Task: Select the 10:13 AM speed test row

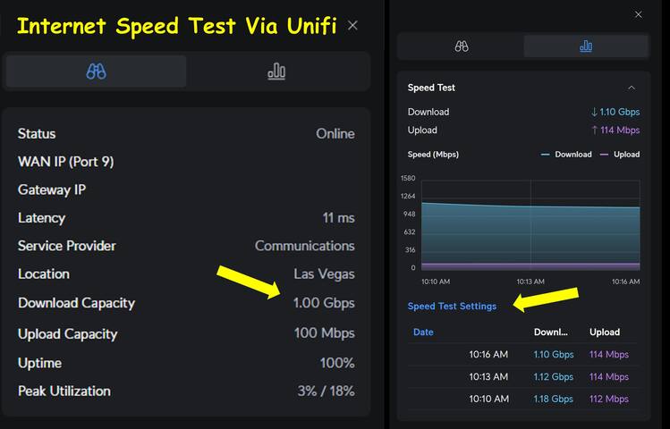Action: 522,377
